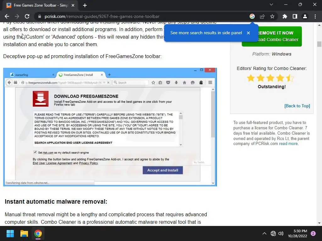Show hidden system tray icons
The height and width of the screenshot is (241, 322).
[264, 233]
